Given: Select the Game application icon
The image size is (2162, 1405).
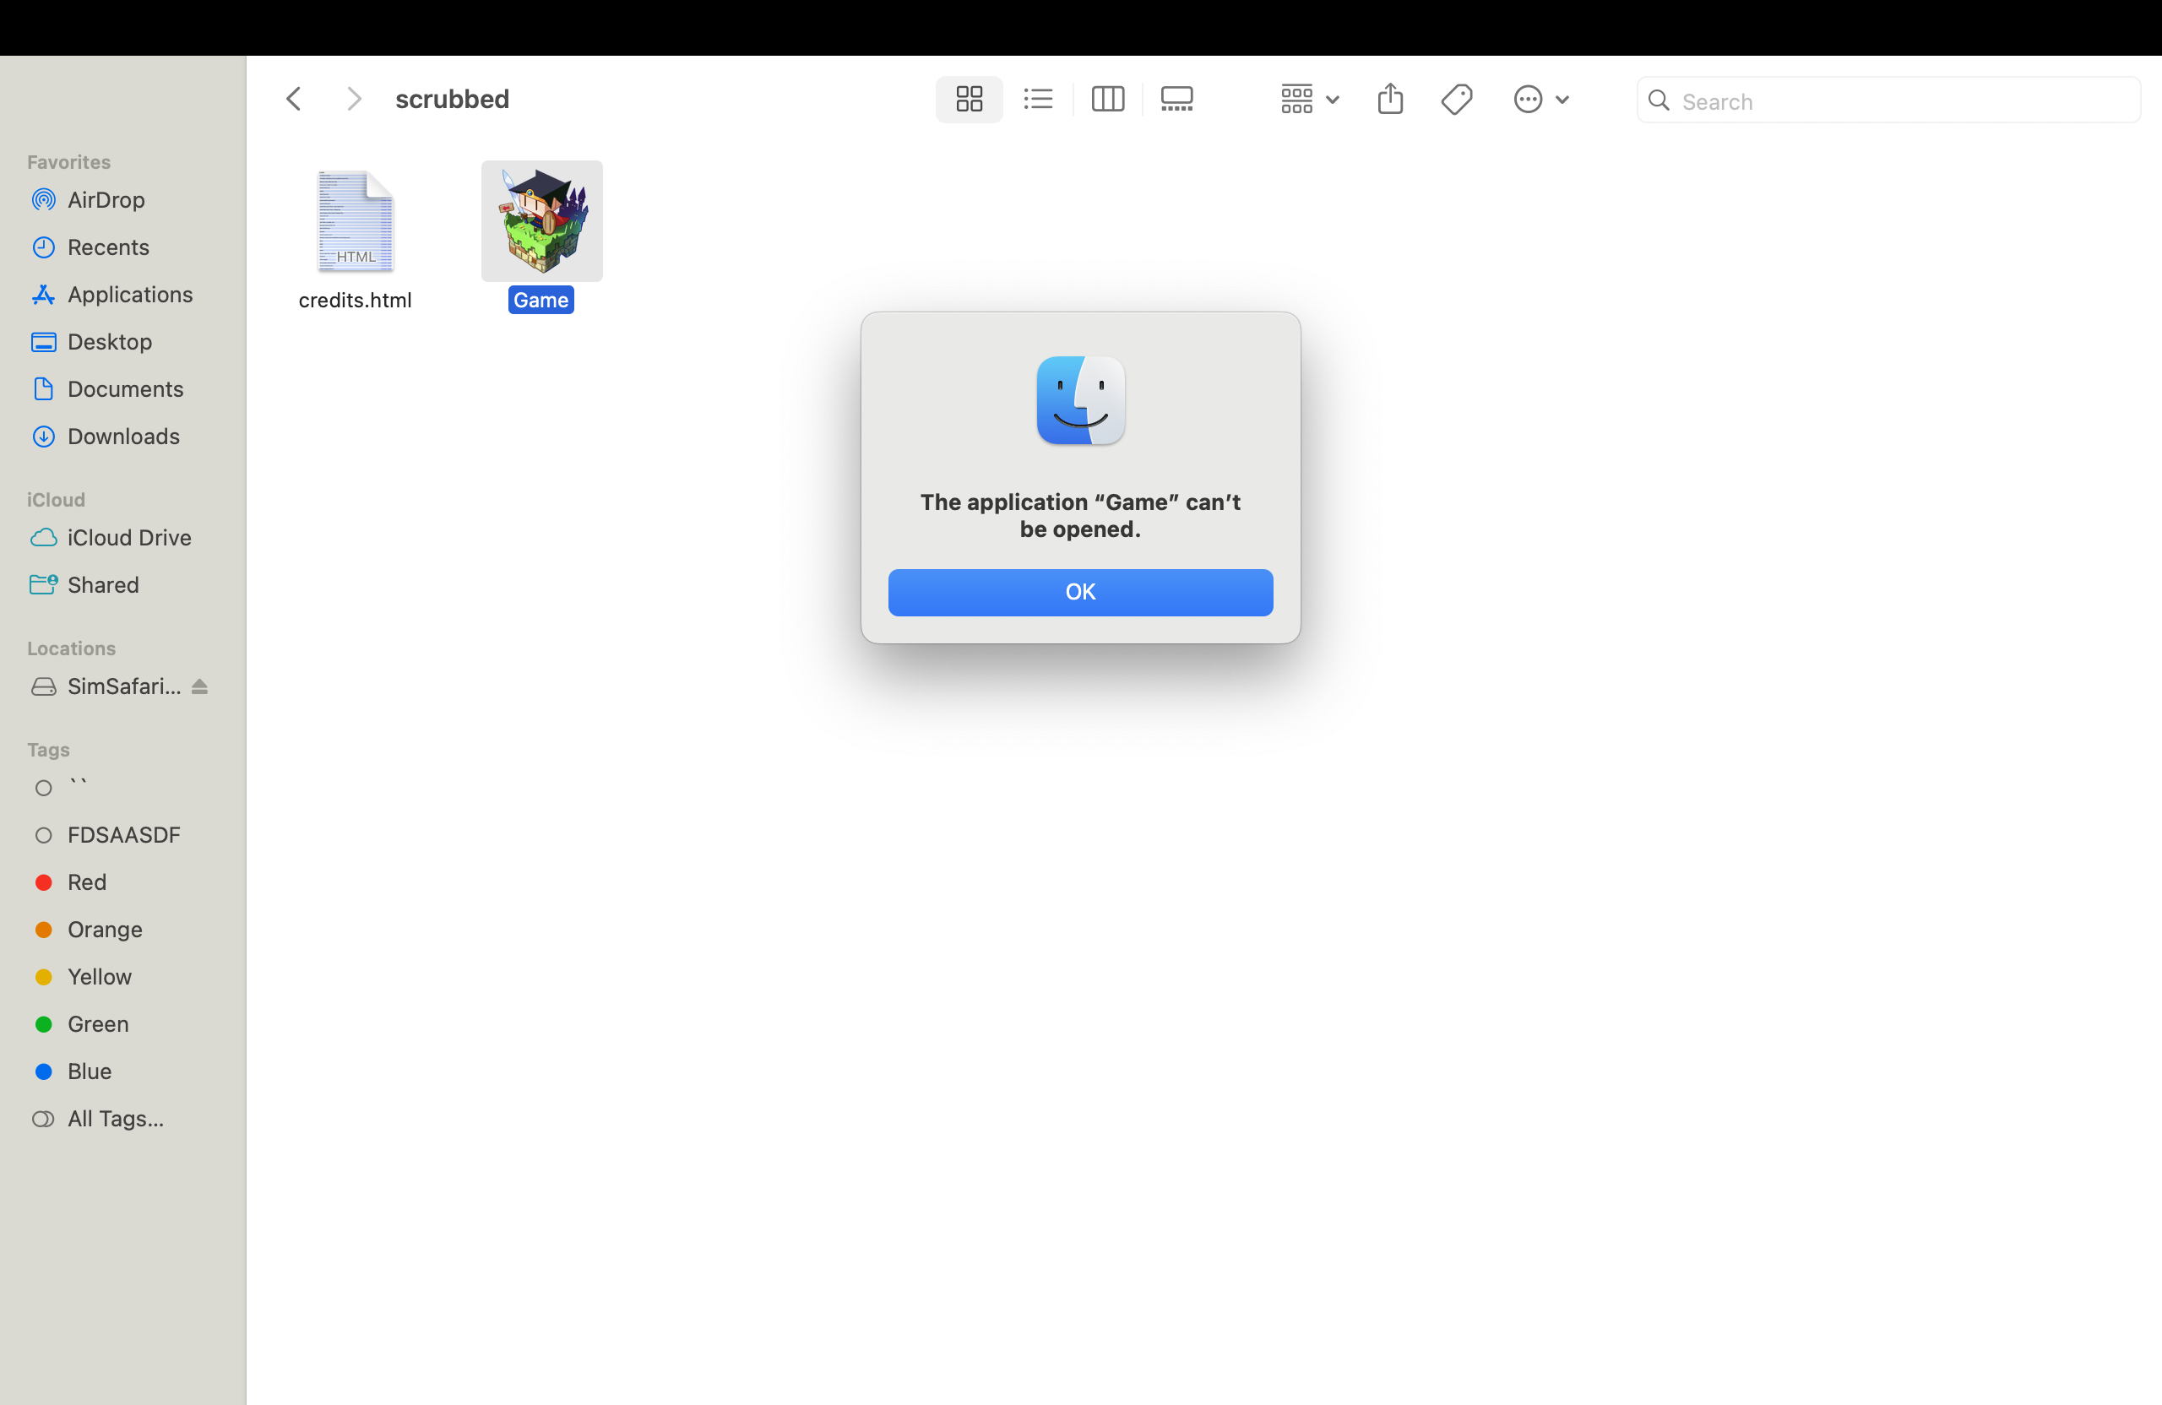Looking at the screenshot, I should pyautogui.click(x=541, y=221).
